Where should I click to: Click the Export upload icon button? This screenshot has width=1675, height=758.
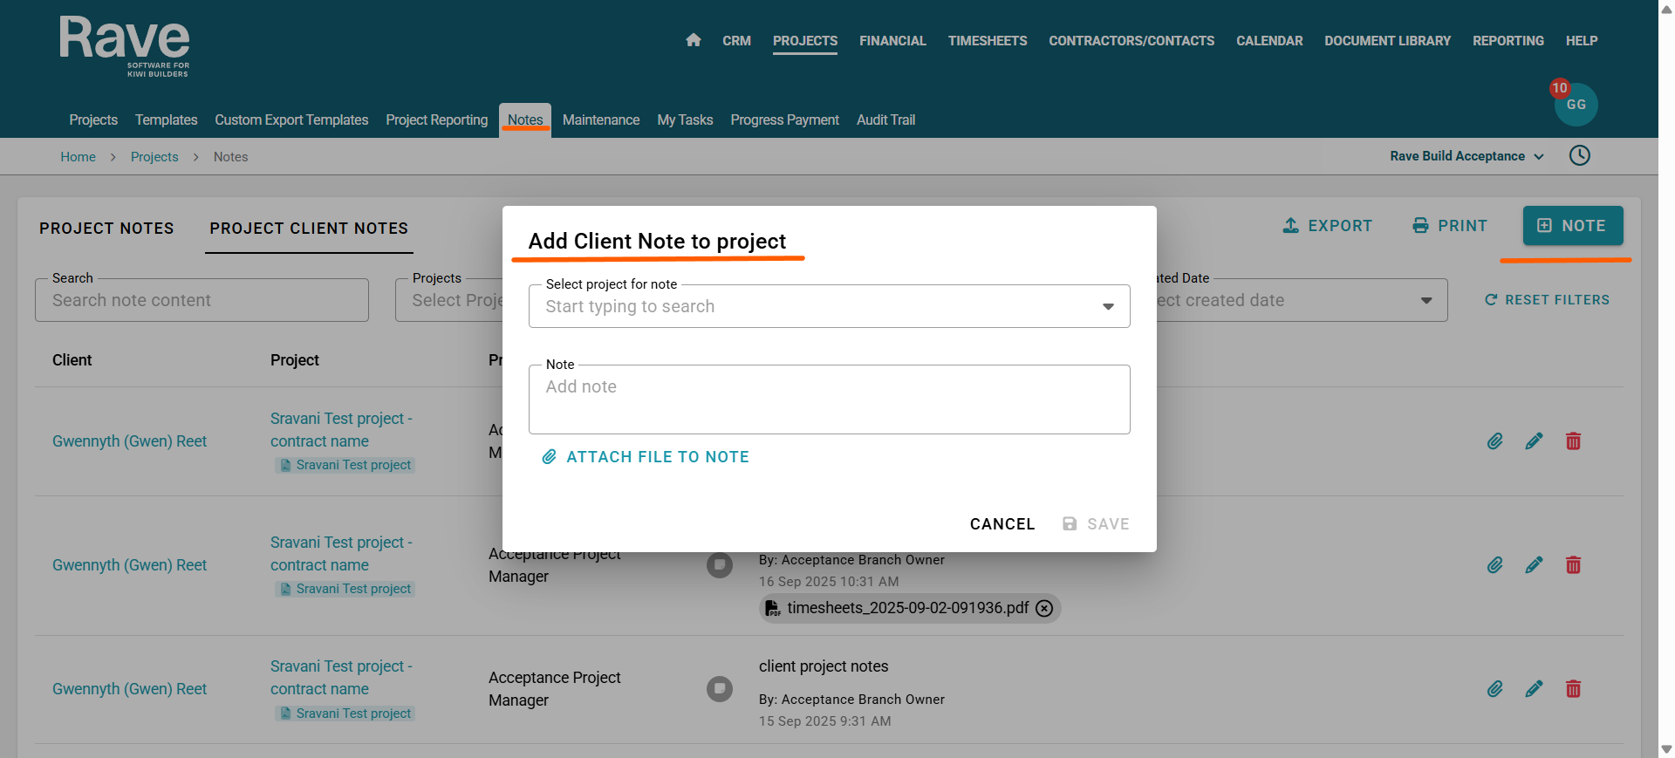coord(1327,226)
